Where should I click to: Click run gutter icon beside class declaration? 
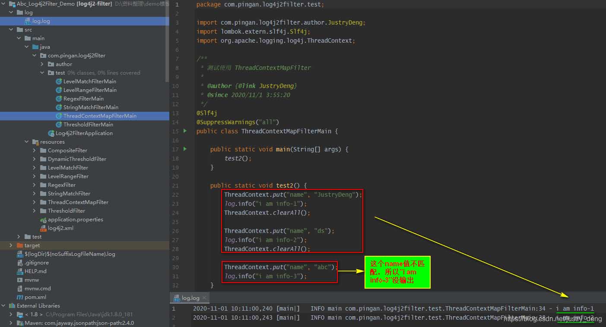[x=185, y=131]
